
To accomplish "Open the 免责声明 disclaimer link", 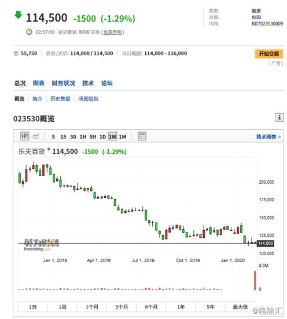I will 112,32.
